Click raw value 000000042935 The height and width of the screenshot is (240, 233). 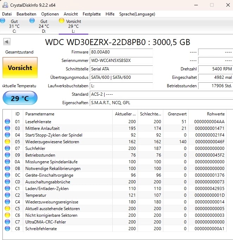tap(210, 189)
